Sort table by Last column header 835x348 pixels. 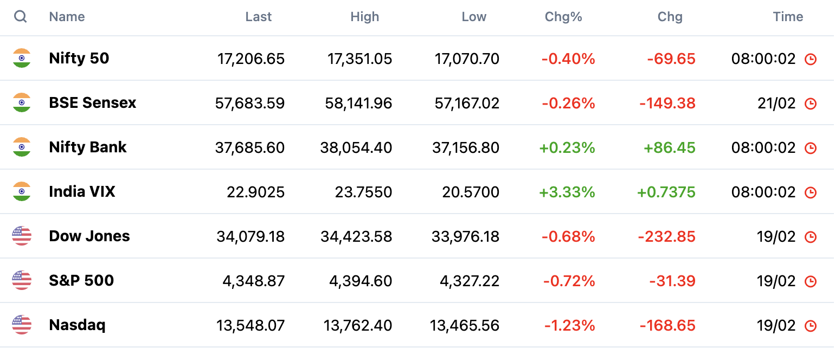click(259, 17)
